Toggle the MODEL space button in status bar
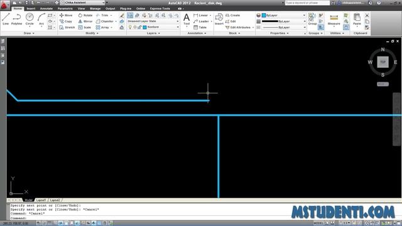This screenshot has width=402, height=226. pos(318,223)
